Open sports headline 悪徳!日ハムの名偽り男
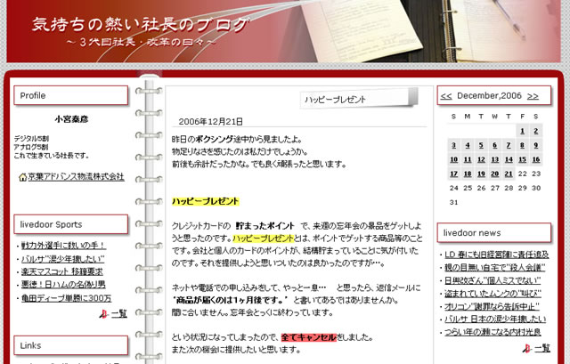The width and height of the screenshot is (570, 364). click(63, 285)
